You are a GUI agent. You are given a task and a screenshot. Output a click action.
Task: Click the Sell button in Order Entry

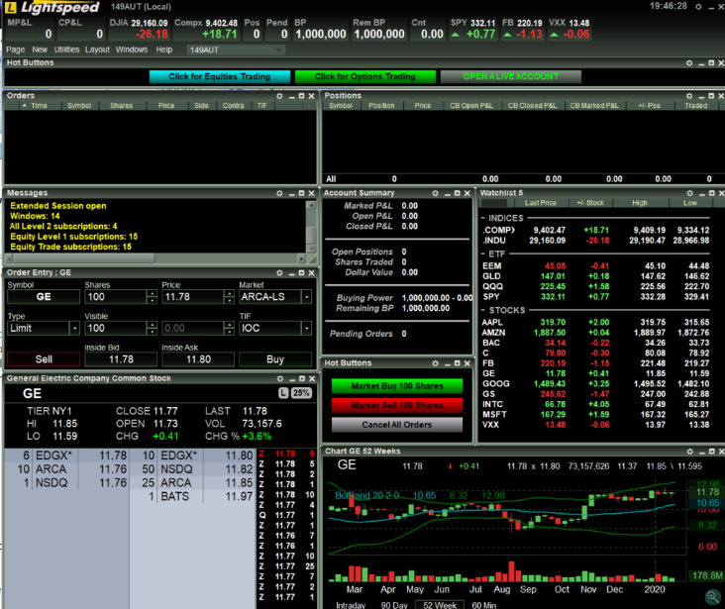pos(44,359)
